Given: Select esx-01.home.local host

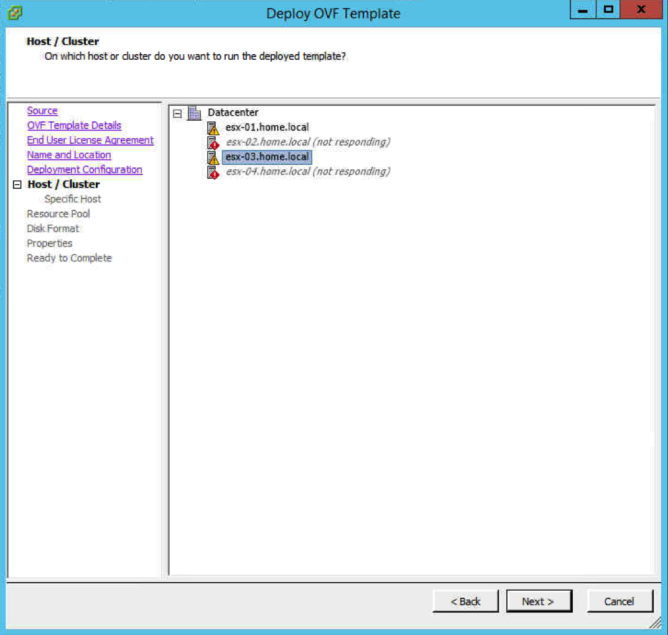Looking at the screenshot, I should pos(267,128).
